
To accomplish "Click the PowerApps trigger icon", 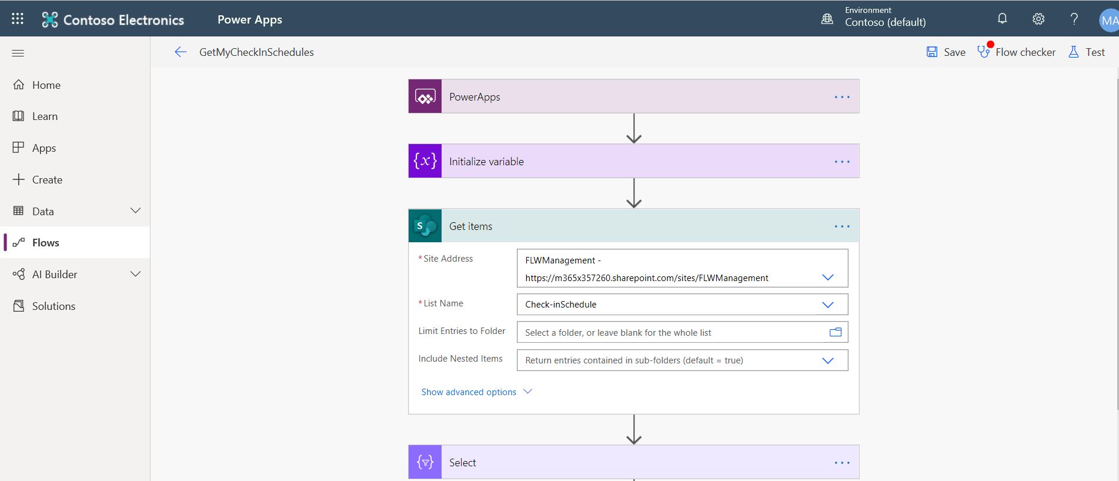I will 425,96.
